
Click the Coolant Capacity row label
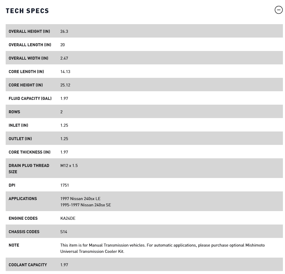28,265
